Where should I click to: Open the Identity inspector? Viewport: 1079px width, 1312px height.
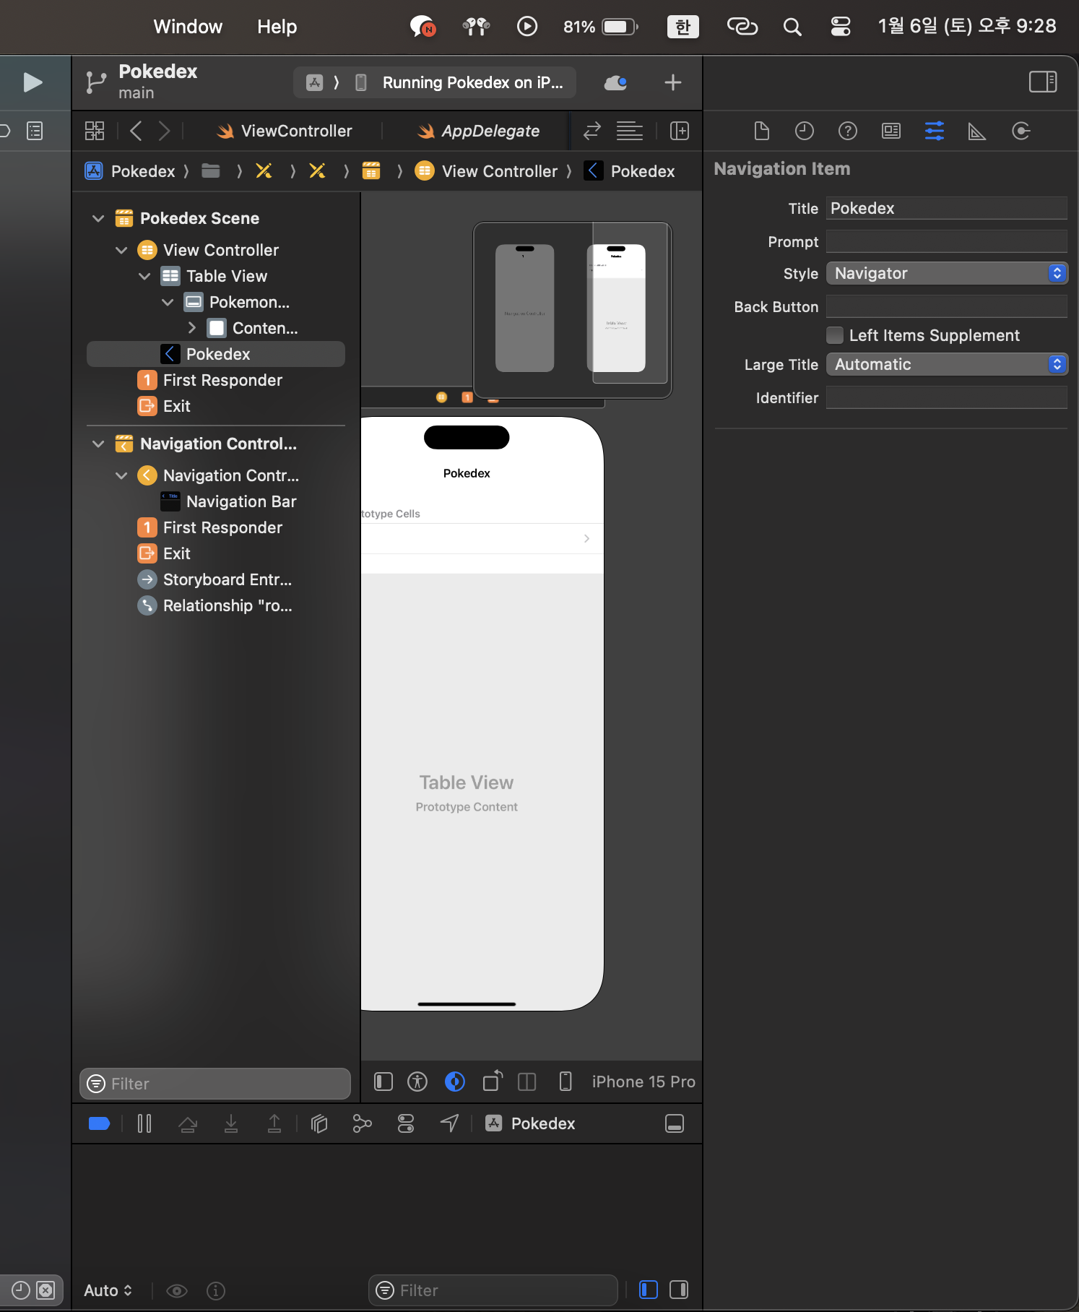[x=891, y=131]
